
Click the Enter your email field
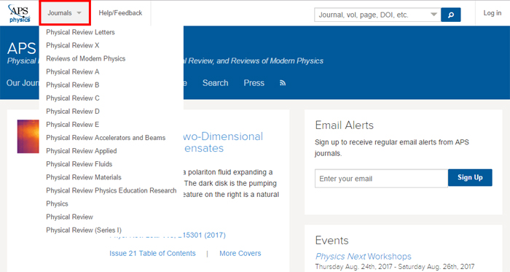click(381, 179)
